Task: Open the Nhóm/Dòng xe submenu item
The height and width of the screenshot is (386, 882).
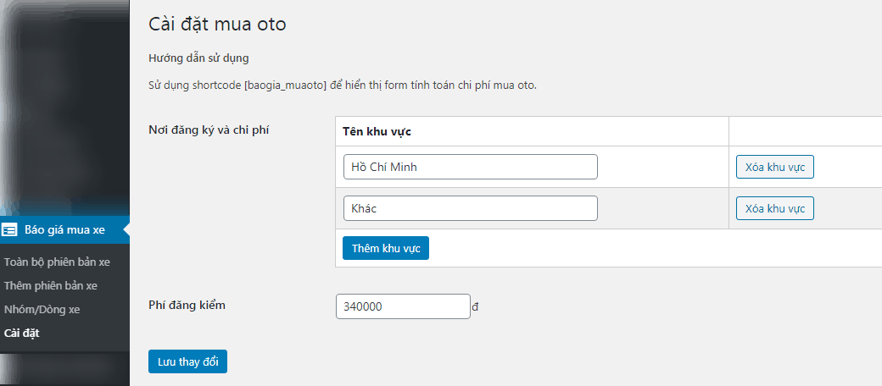Action: point(42,309)
